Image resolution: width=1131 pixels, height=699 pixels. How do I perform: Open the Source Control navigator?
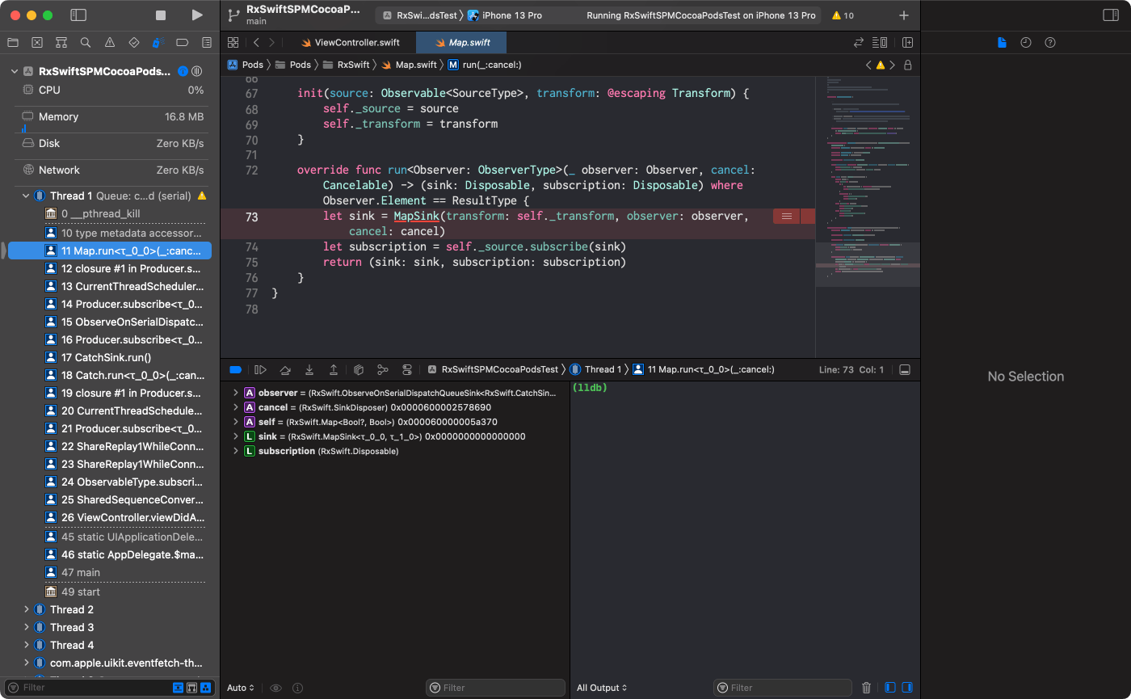click(x=36, y=42)
